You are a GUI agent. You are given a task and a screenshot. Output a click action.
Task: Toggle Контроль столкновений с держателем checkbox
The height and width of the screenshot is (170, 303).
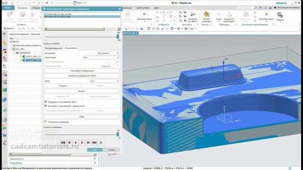click(46, 106)
